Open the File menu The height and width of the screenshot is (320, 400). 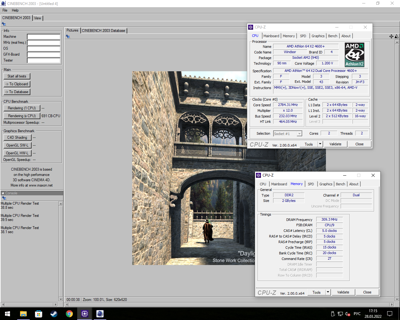click(x=5, y=10)
